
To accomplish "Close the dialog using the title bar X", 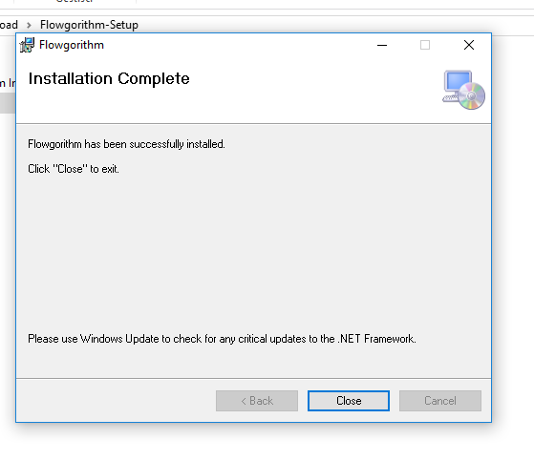I will click(x=469, y=45).
